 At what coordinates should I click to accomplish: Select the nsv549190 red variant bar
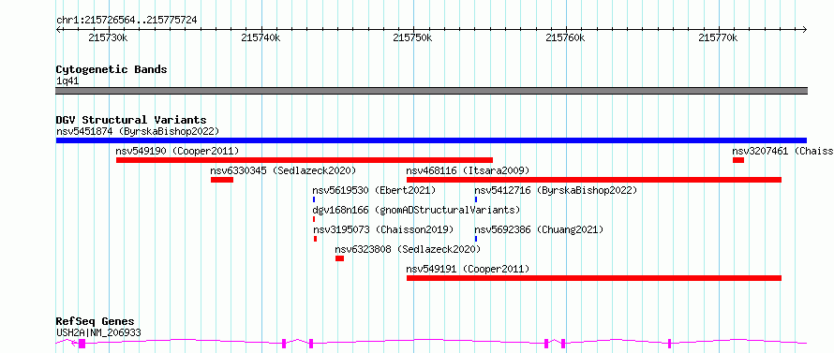(305, 160)
